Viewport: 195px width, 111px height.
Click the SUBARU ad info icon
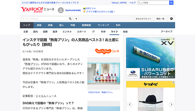(174, 39)
